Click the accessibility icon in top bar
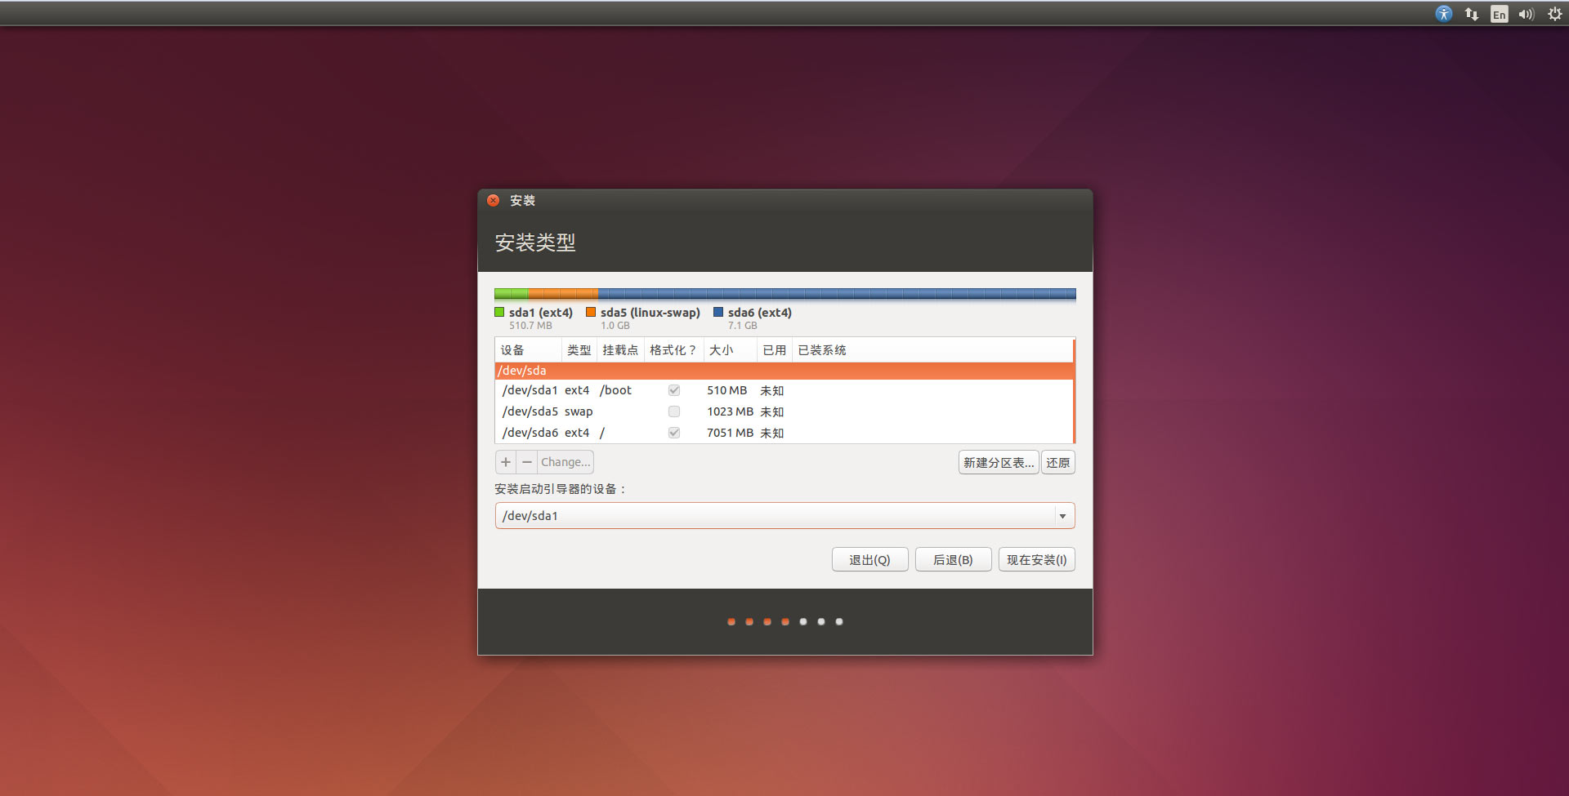1569x796 pixels. (x=1444, y=14)
